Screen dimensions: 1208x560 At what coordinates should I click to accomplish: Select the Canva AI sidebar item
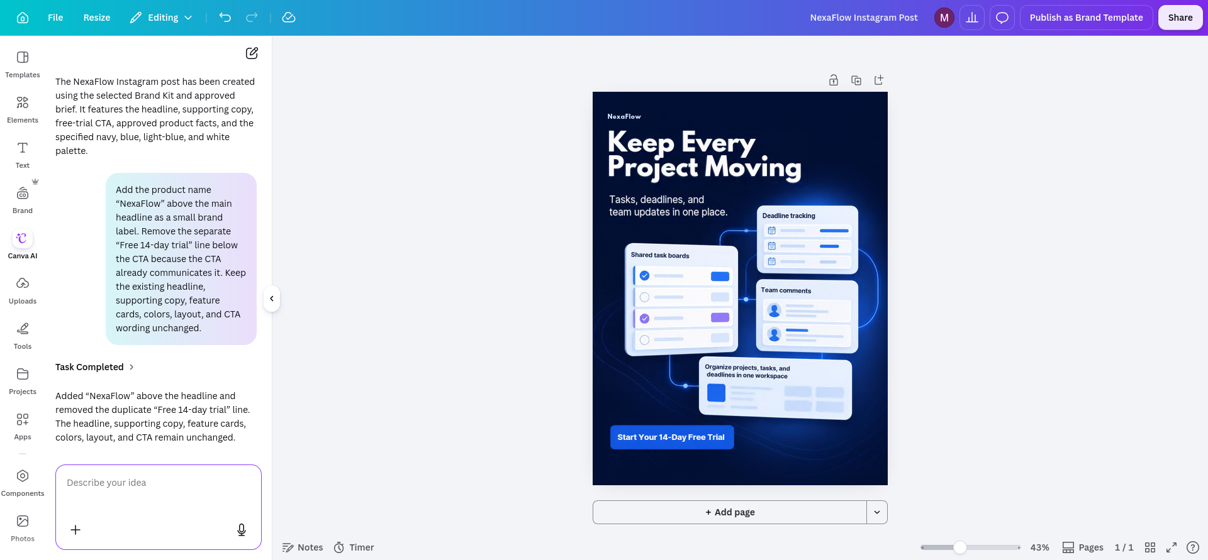(23, 244)
